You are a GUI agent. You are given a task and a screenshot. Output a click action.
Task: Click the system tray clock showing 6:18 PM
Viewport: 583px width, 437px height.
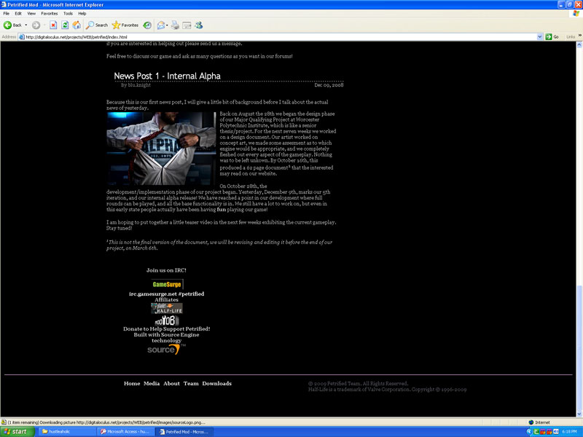pos(570,432)
